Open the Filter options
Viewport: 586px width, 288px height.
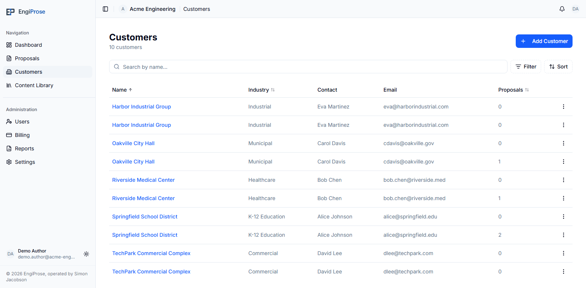tap(526, 67)
